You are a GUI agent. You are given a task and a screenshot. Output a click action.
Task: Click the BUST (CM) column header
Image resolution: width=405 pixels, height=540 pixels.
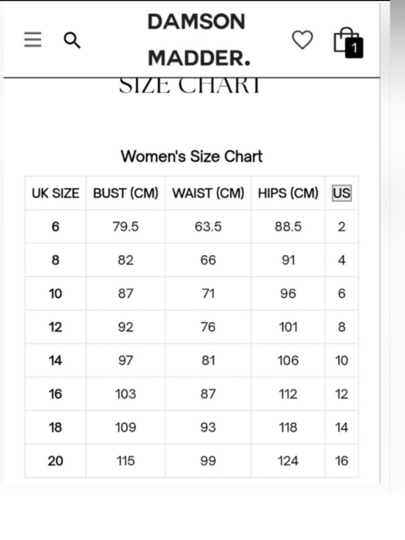point(126,193)
